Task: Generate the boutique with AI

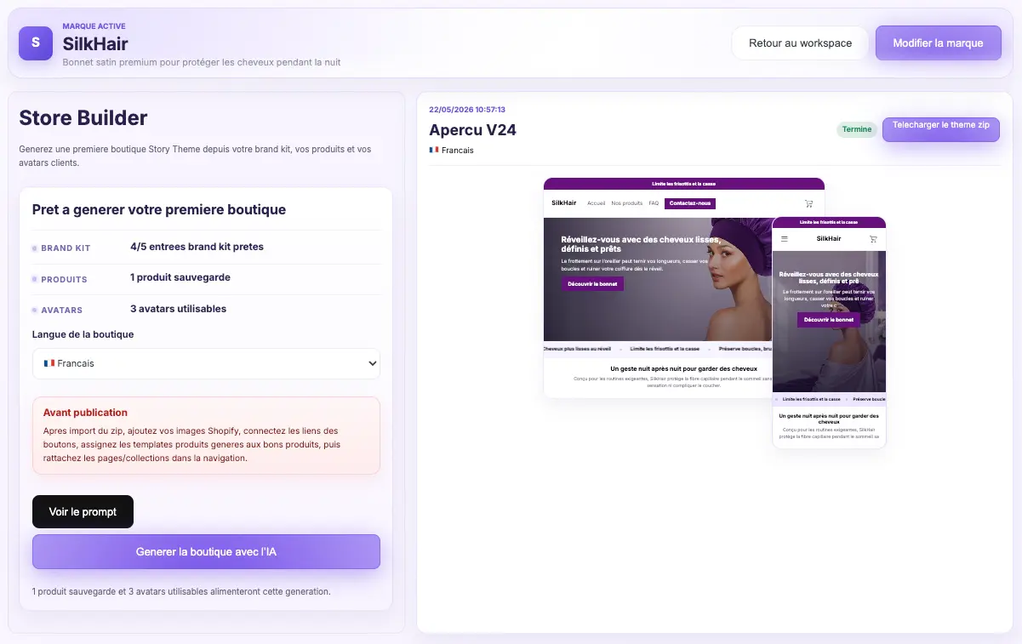Action: (x=206, y=551)
